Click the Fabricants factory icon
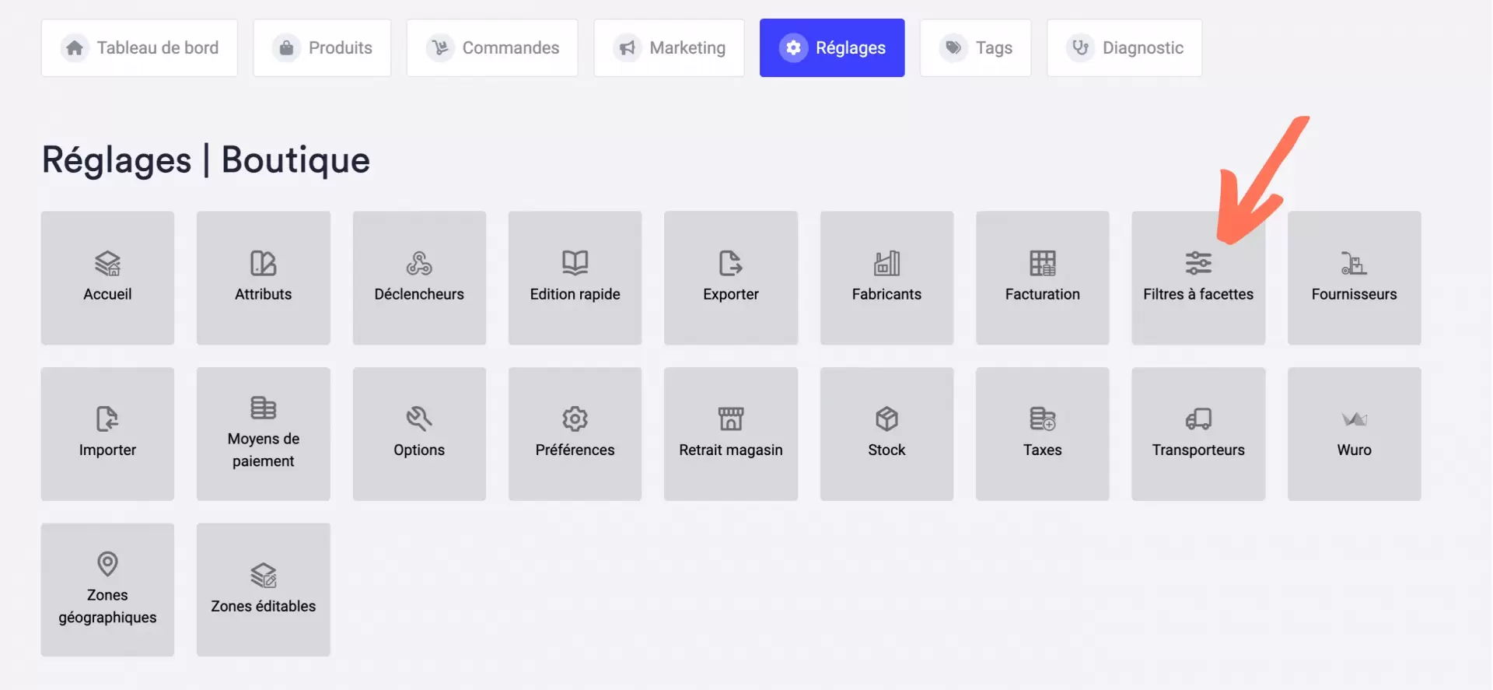Image resolution: width=1493 pixels, height=690 pixels. (x=886, y=264)
